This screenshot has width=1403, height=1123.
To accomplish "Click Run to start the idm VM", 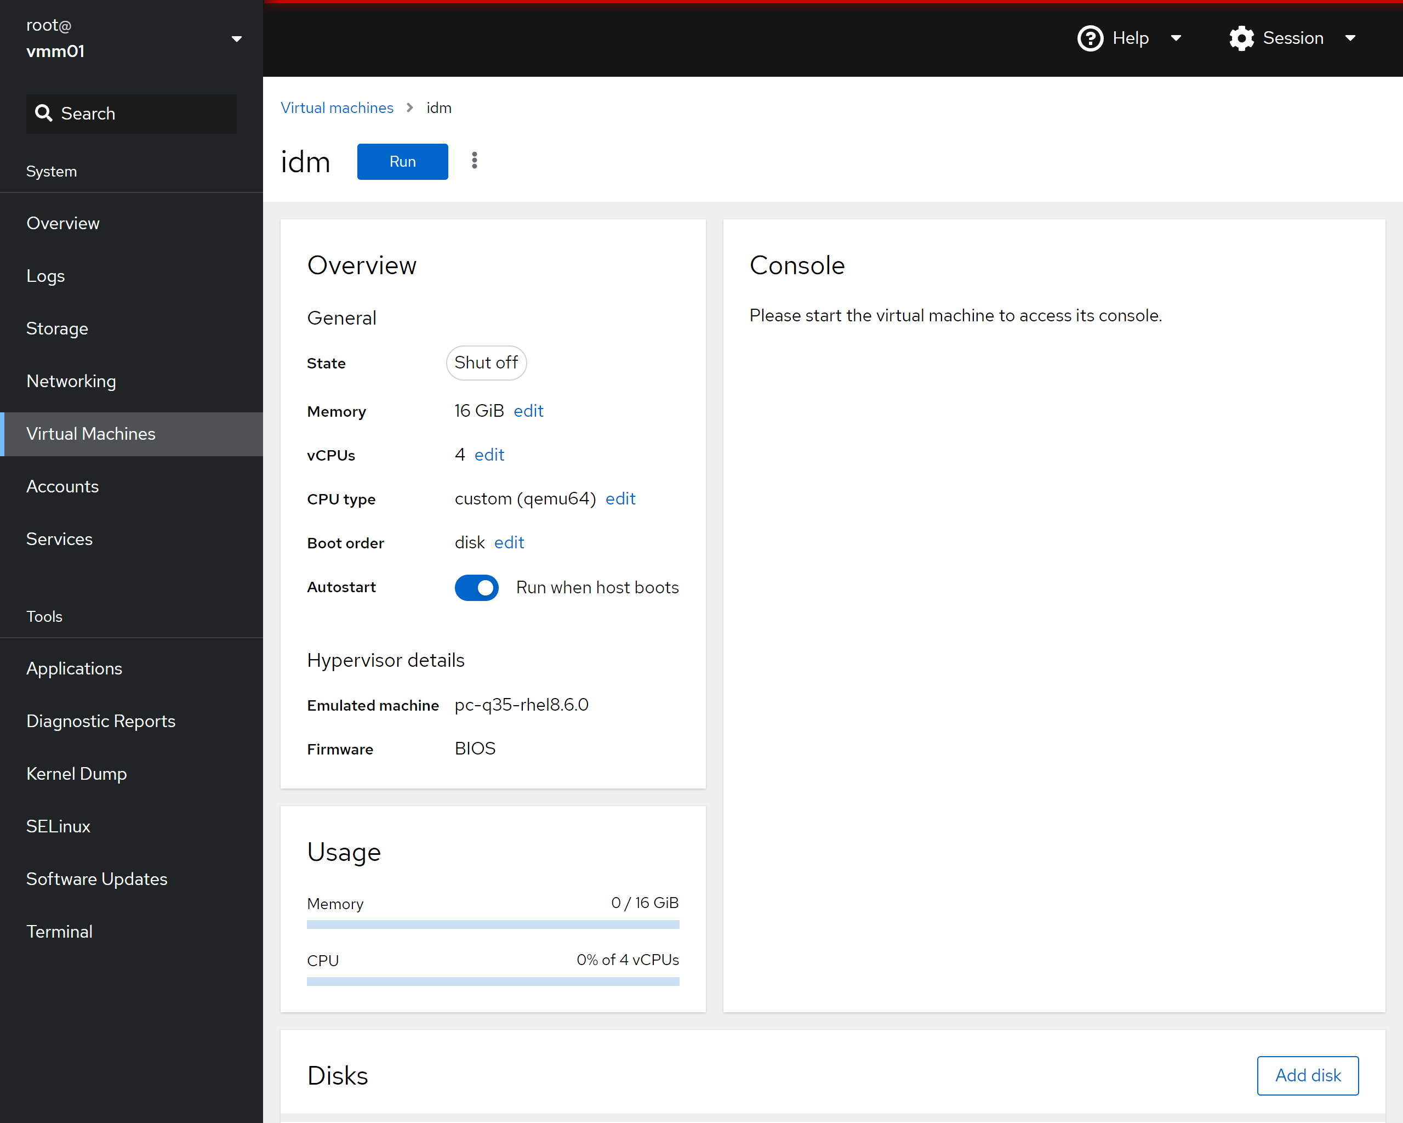I will pyautogui.click(x=403, y=162).
